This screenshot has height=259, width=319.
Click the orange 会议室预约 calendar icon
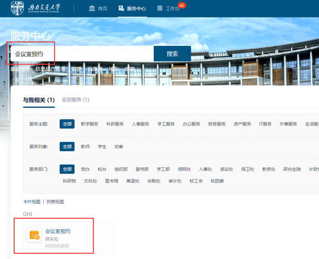pyautogui.click(x=35, y=235)
